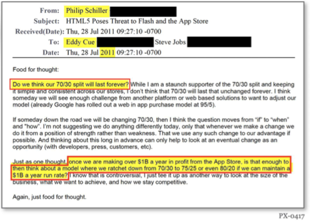Click the "Subject:" header label
The height and width of the screenshot is (222, 310).
click(47, 21)
